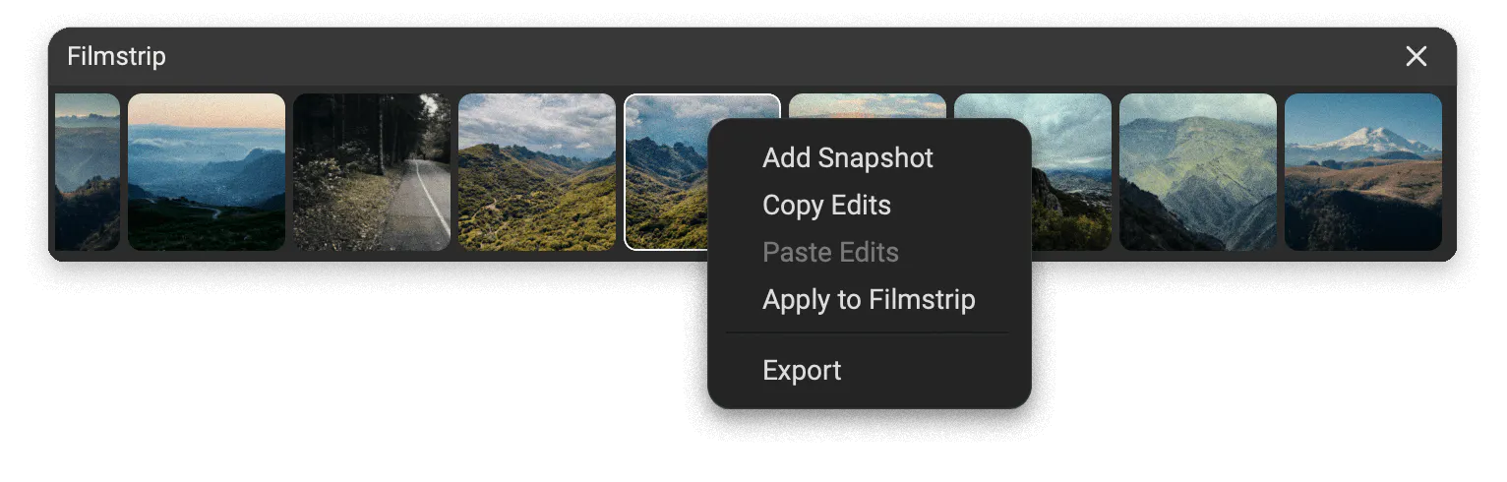Click the separator line above Export
The height and width of the screenshot is (482, 1507).
tap(868, 333)
